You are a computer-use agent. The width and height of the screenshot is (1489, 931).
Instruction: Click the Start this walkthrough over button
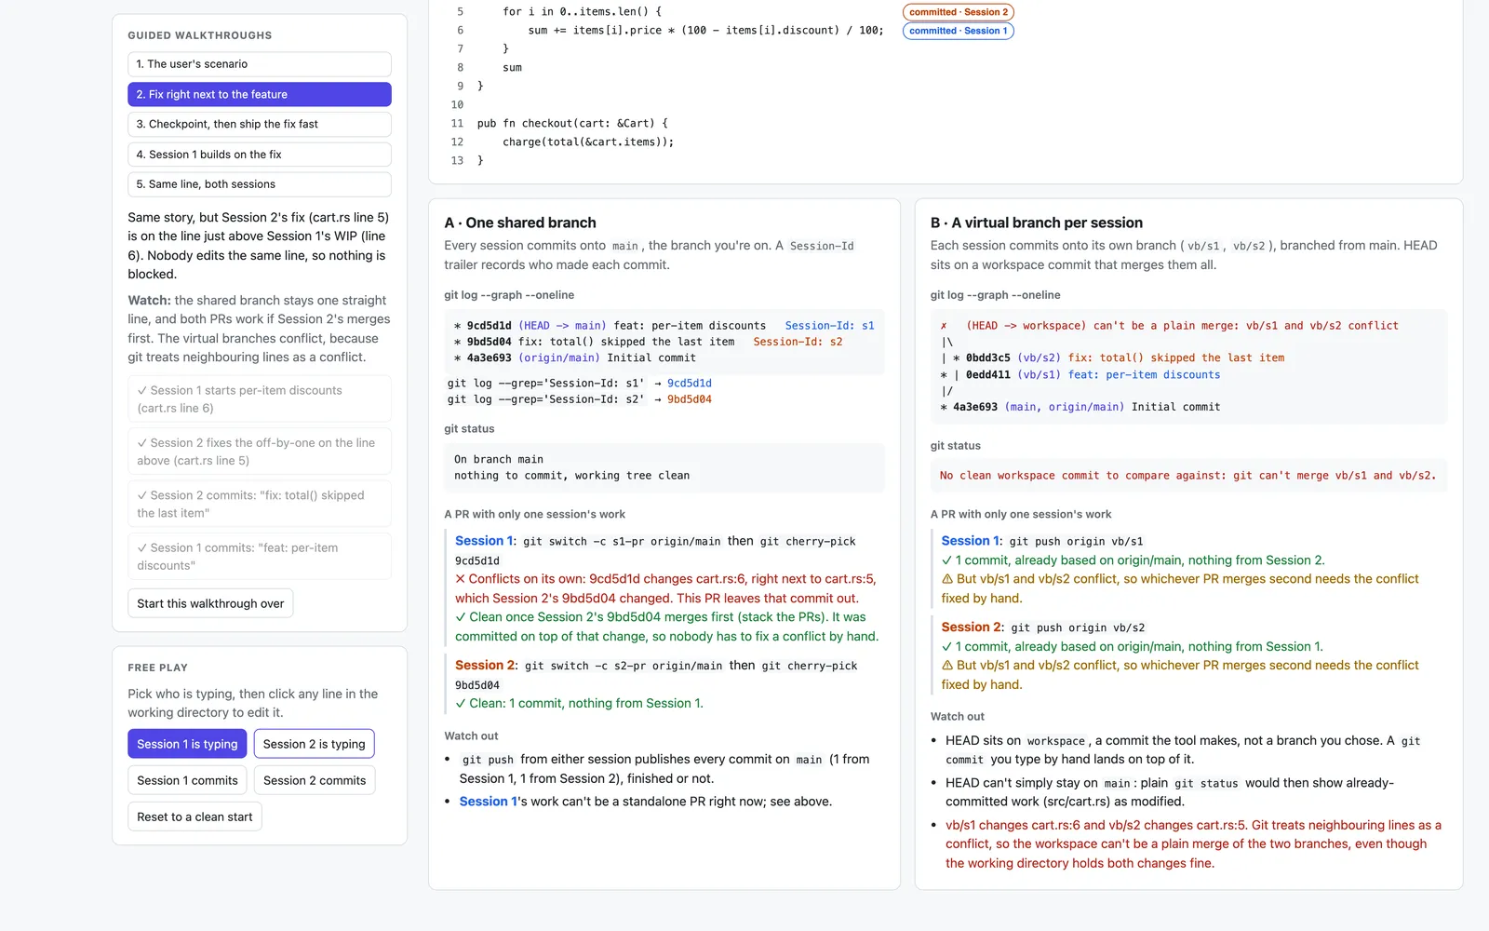[210, 603]
